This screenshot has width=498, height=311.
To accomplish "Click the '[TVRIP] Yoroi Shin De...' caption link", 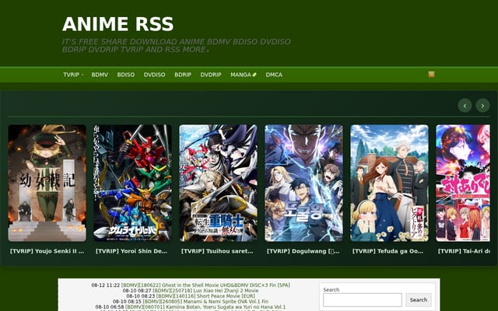I will click(132, 251).
